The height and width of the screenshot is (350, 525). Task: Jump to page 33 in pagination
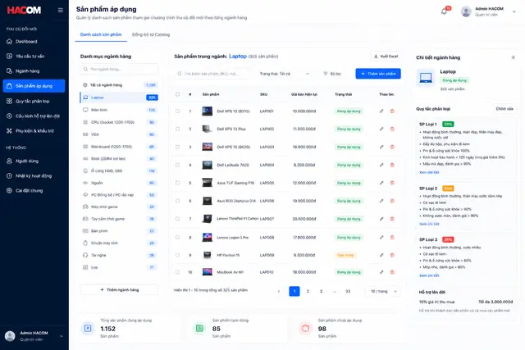[348, 292]
